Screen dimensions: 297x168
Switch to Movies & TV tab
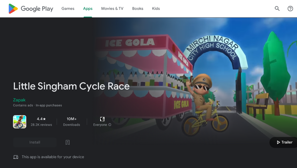point(112,9)
